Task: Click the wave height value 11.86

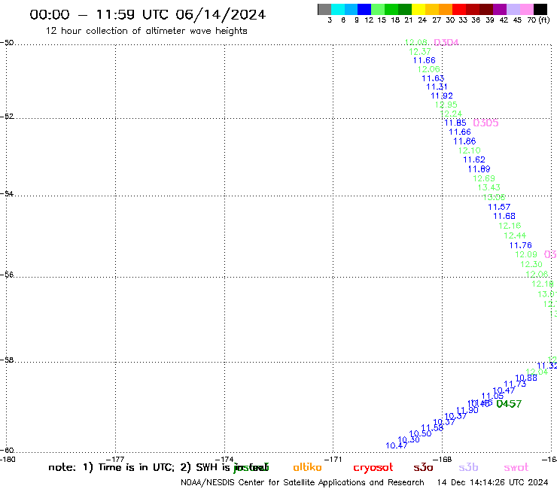Action: coord(464,141)
